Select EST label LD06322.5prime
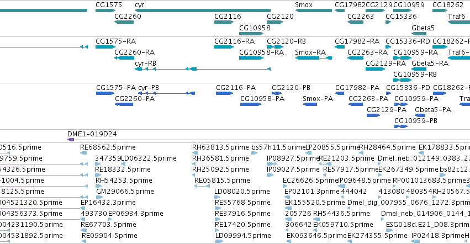 (149, 158)
